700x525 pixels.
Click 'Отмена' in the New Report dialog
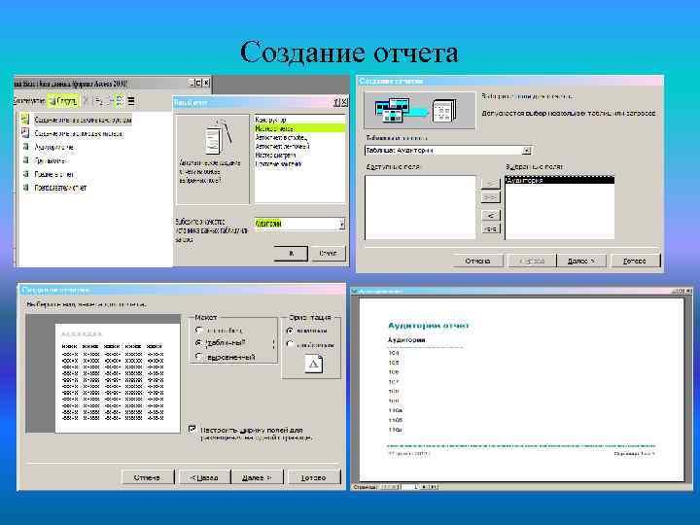(329, 254)
